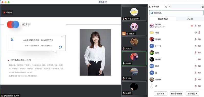Viewport: 204px width, 97px height.
Task: Toggle microphone for member 郑俊豪
Action: point(196,39)
